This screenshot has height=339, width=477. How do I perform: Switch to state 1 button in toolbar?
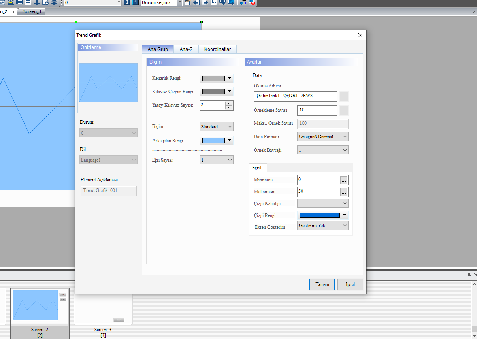(135, 2)
